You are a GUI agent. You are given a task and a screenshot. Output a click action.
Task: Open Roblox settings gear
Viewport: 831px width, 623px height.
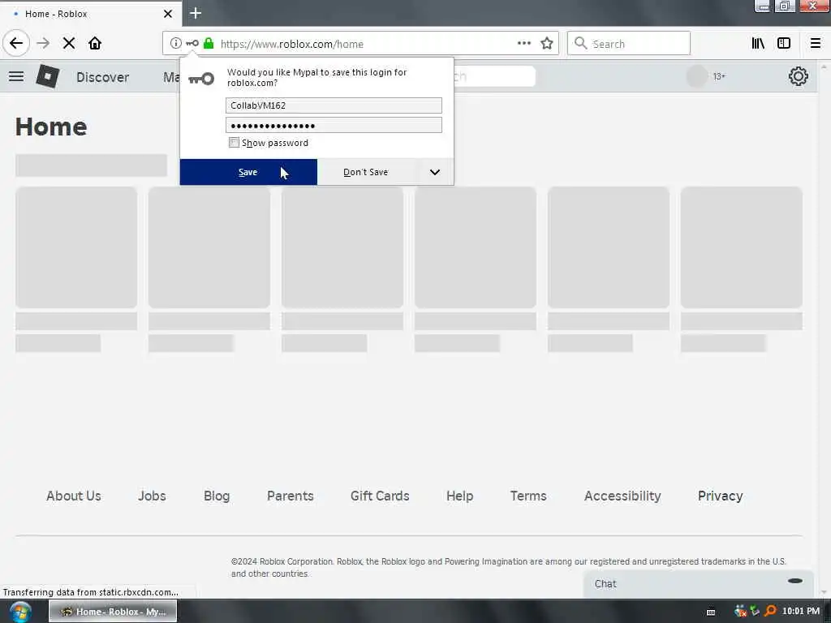click(799, 77)
